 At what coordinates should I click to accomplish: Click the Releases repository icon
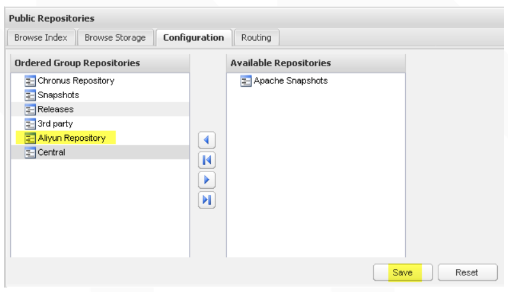tap(30, 109)
